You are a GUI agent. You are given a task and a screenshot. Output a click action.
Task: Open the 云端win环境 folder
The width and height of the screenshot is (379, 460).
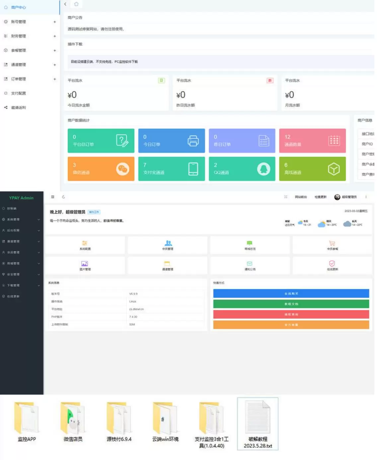click(165, 422)
